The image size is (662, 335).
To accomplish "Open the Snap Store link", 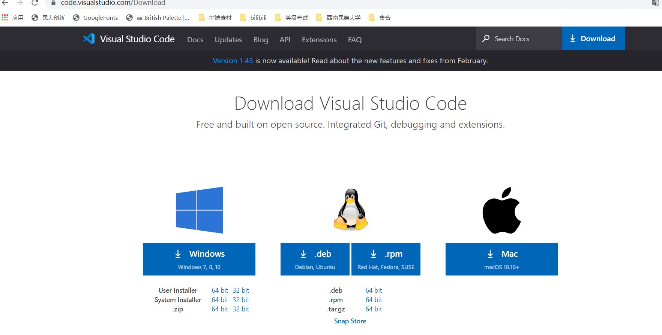I will (x=350, y=321).
